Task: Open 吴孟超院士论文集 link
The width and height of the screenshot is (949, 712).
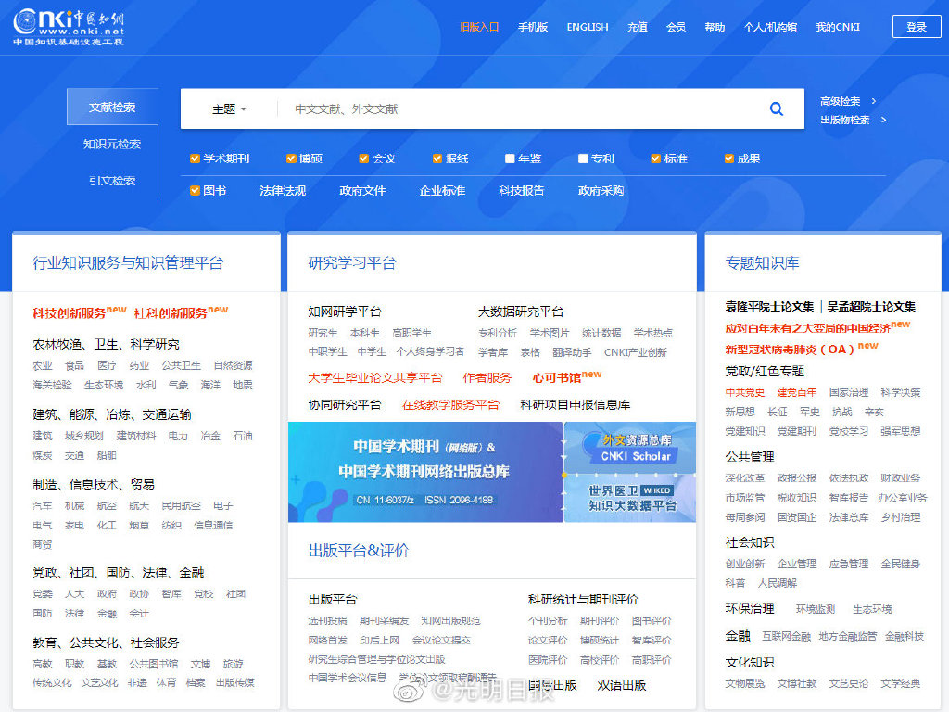Action: [x=871, y=306]
